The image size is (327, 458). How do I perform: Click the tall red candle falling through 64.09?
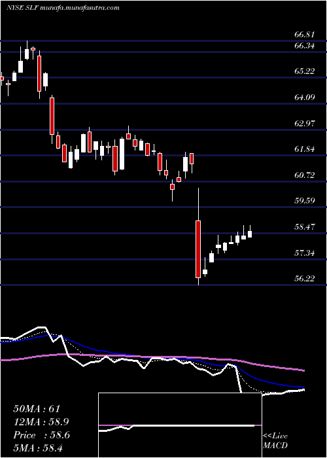tap(52, 116)
